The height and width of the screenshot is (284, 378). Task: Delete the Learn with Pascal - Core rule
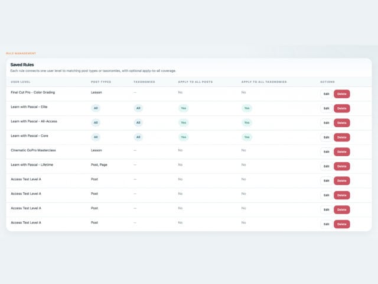pyautogui.click(x=341, y=137)
